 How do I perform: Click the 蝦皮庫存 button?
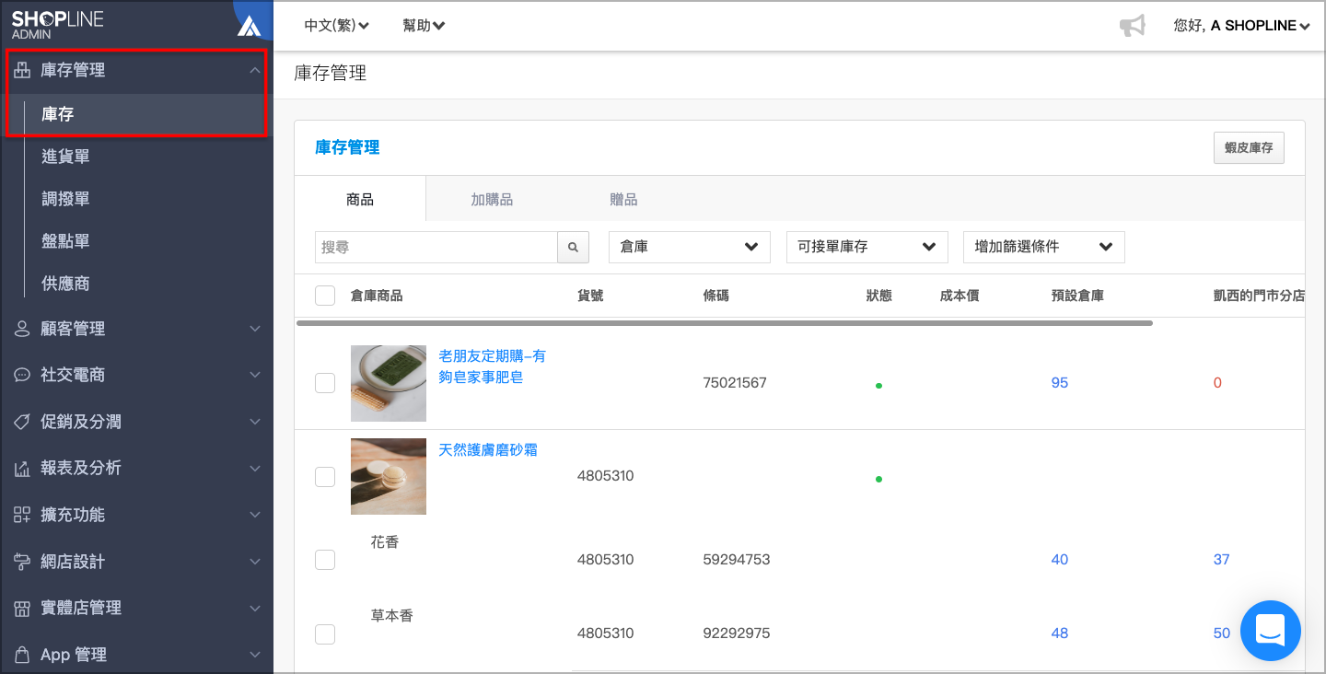(x=1249, y=147)
